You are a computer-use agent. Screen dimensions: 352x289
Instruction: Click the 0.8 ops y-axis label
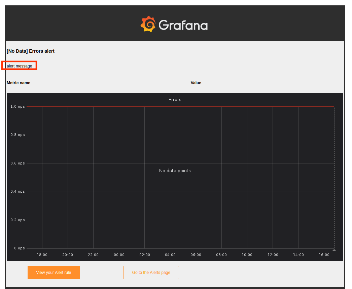pyautogui.click(x=17, y=135)
